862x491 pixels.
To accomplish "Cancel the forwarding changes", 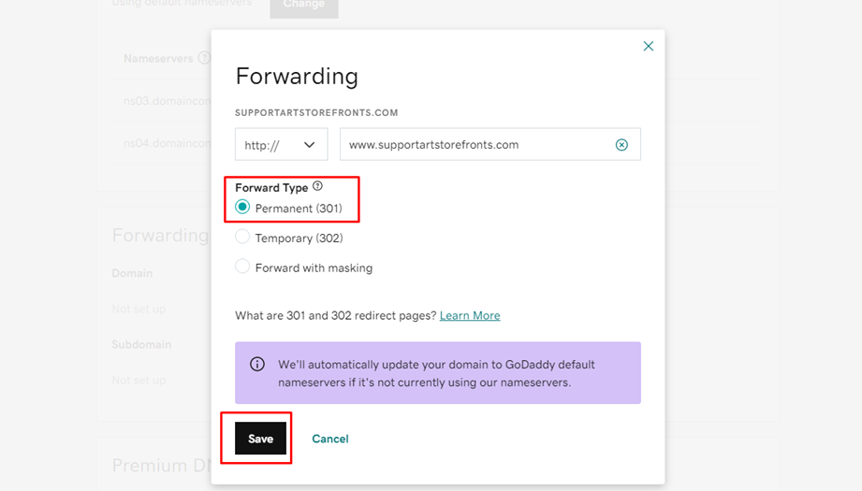I will (330, 439).
